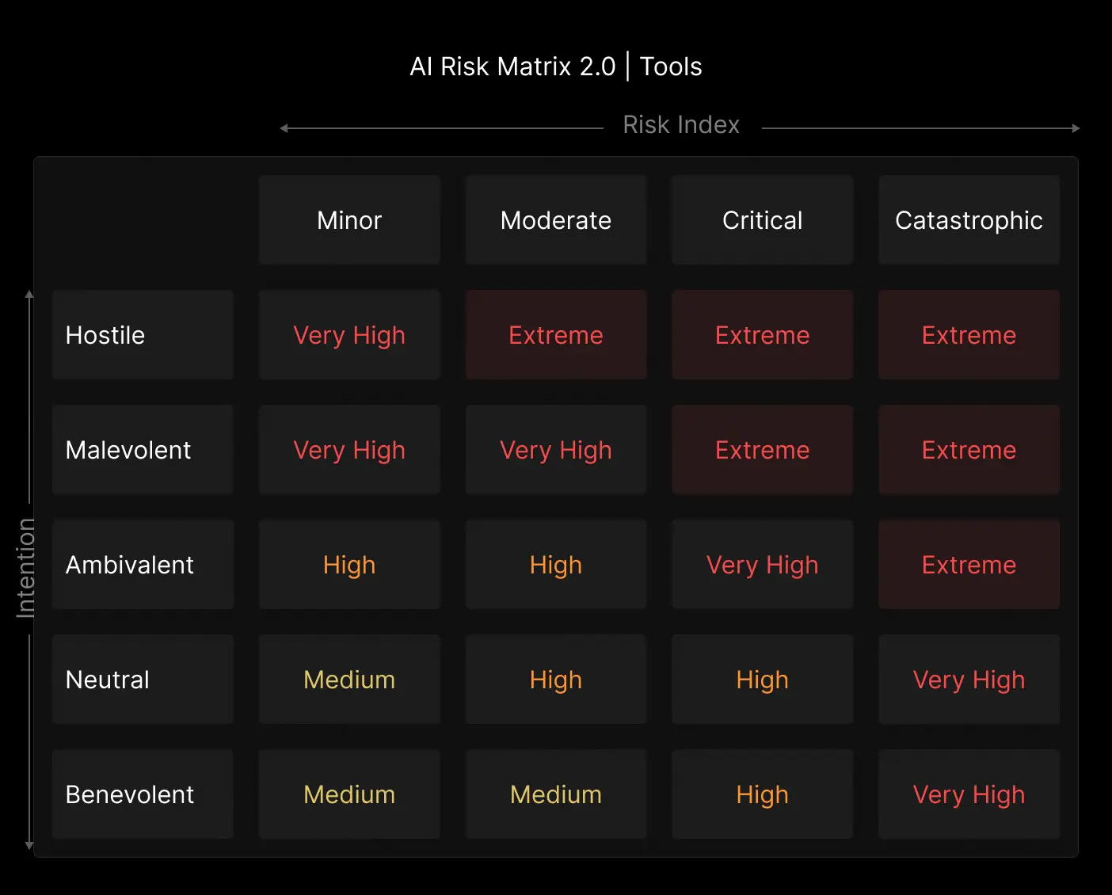Click the Benevolent / Moderate 'Medium' cell
The image size is (1112, 895).
(x=556, y=794)
